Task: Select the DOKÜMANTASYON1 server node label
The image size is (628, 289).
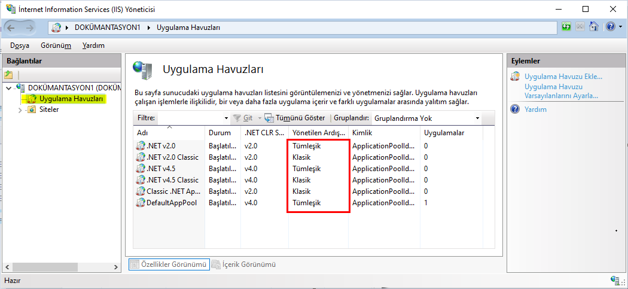Action: tap(74, 87)
